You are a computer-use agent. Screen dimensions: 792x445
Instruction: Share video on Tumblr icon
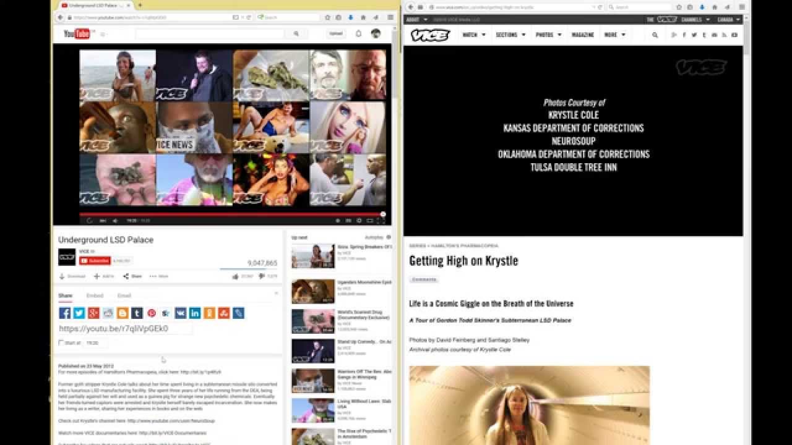click(137, 313)
